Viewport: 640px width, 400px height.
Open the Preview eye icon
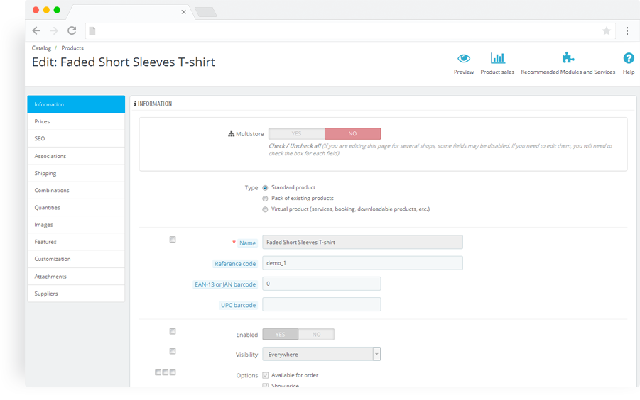coord(464,58)
